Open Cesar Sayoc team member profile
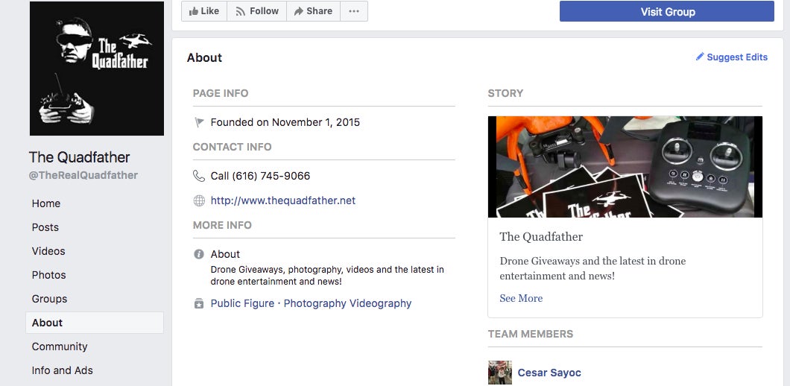Image resolution: width=790 pixels, height=386 pixels. pyautogui.click(x=549, y=373)
